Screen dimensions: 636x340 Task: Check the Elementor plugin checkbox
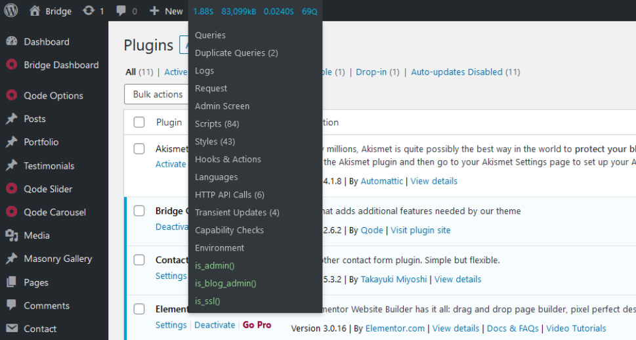[139, 308]
